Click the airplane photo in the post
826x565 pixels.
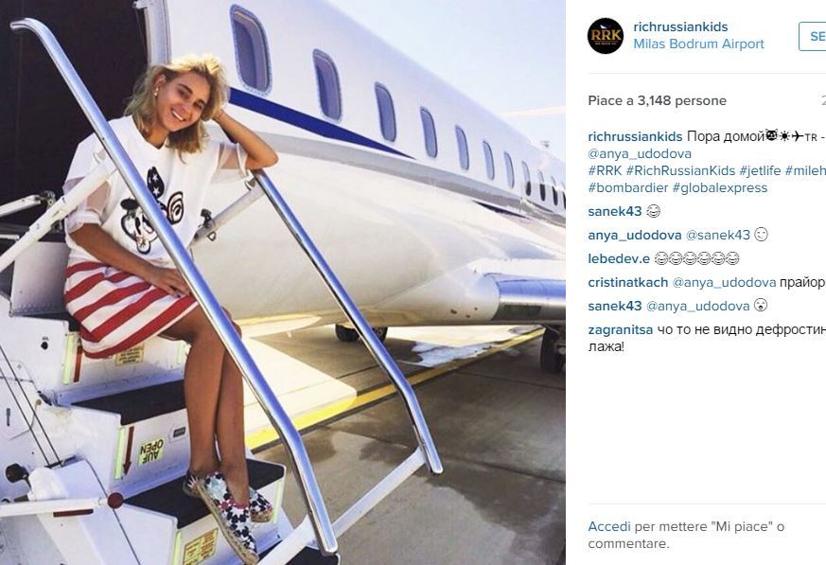[283, 282]
